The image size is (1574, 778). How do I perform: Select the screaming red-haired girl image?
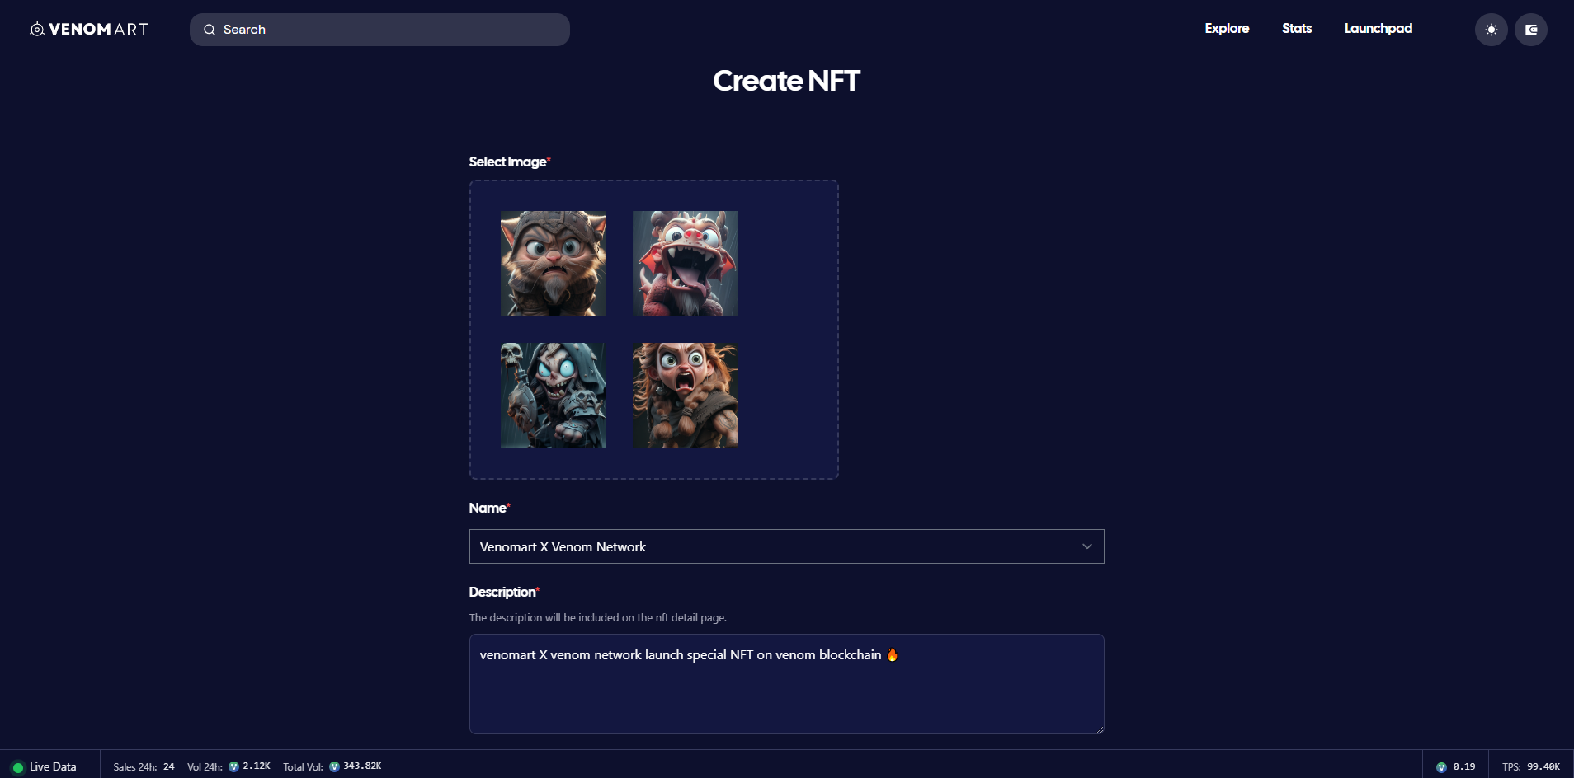pos(686,396)
